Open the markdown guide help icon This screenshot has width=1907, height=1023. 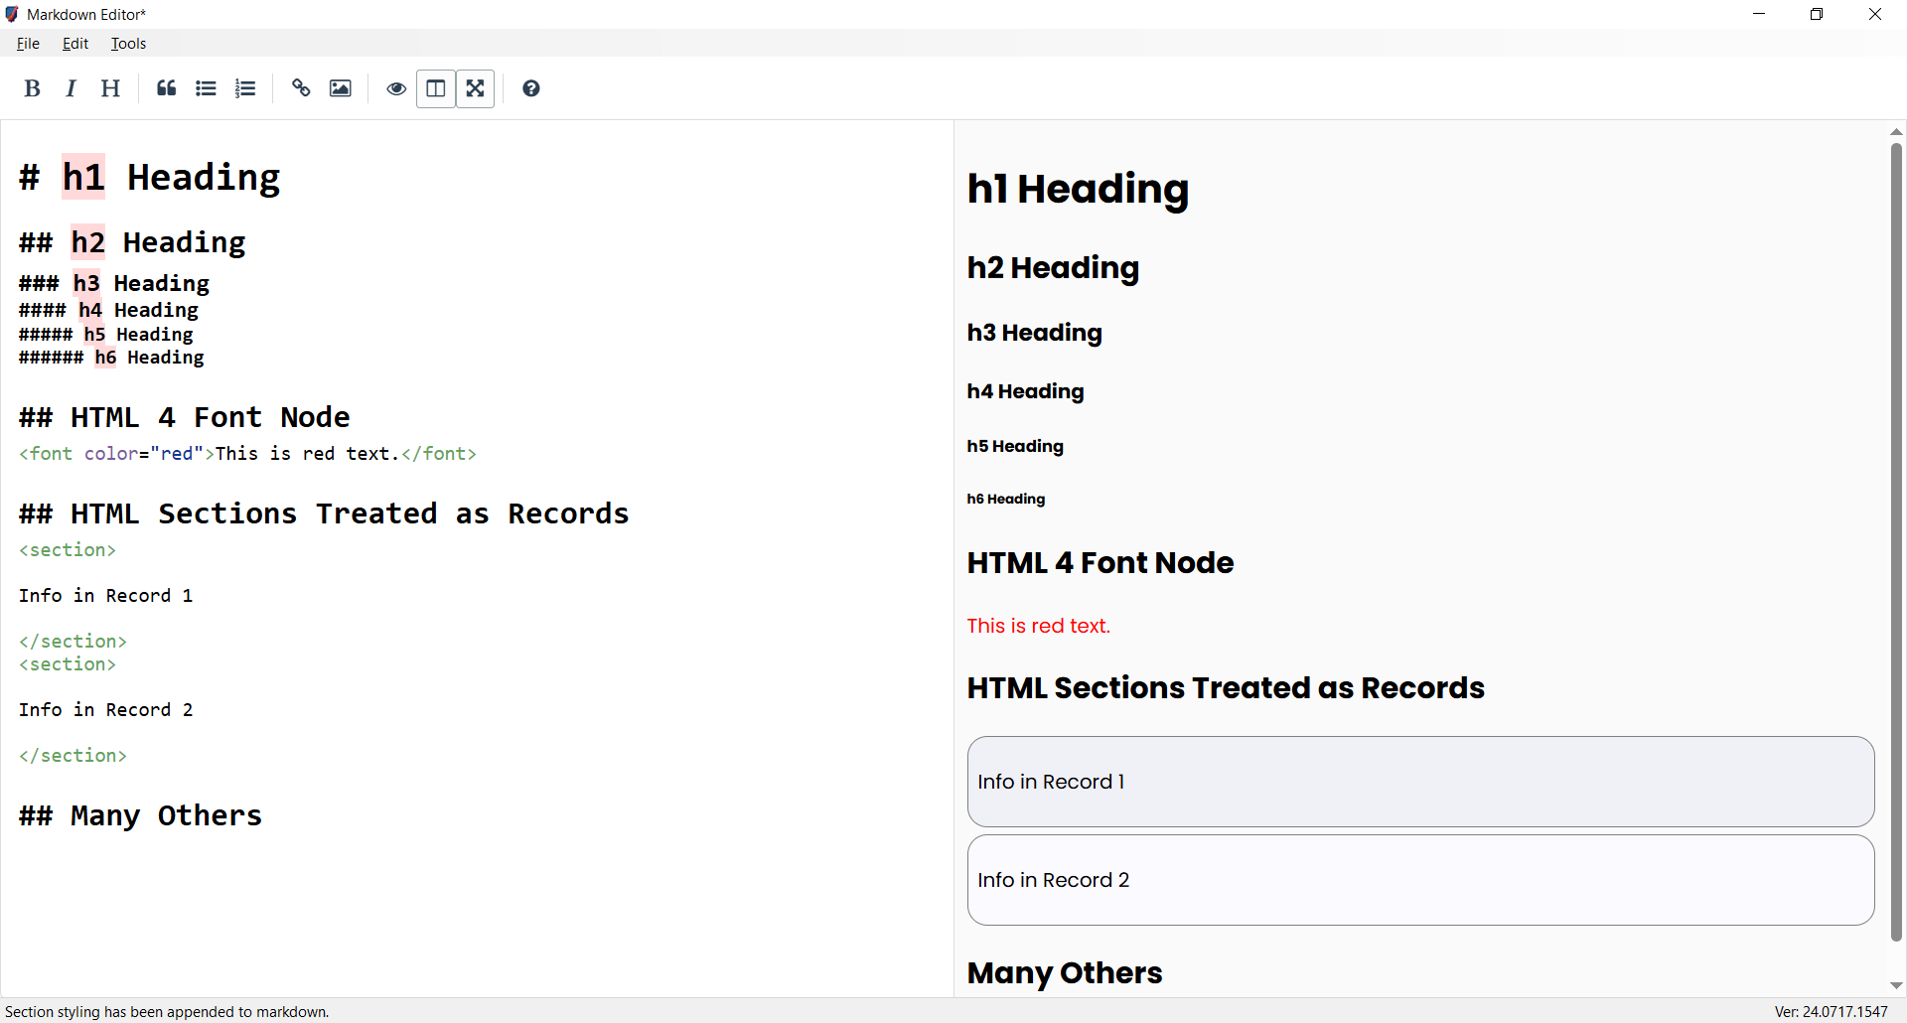[531, 88]
